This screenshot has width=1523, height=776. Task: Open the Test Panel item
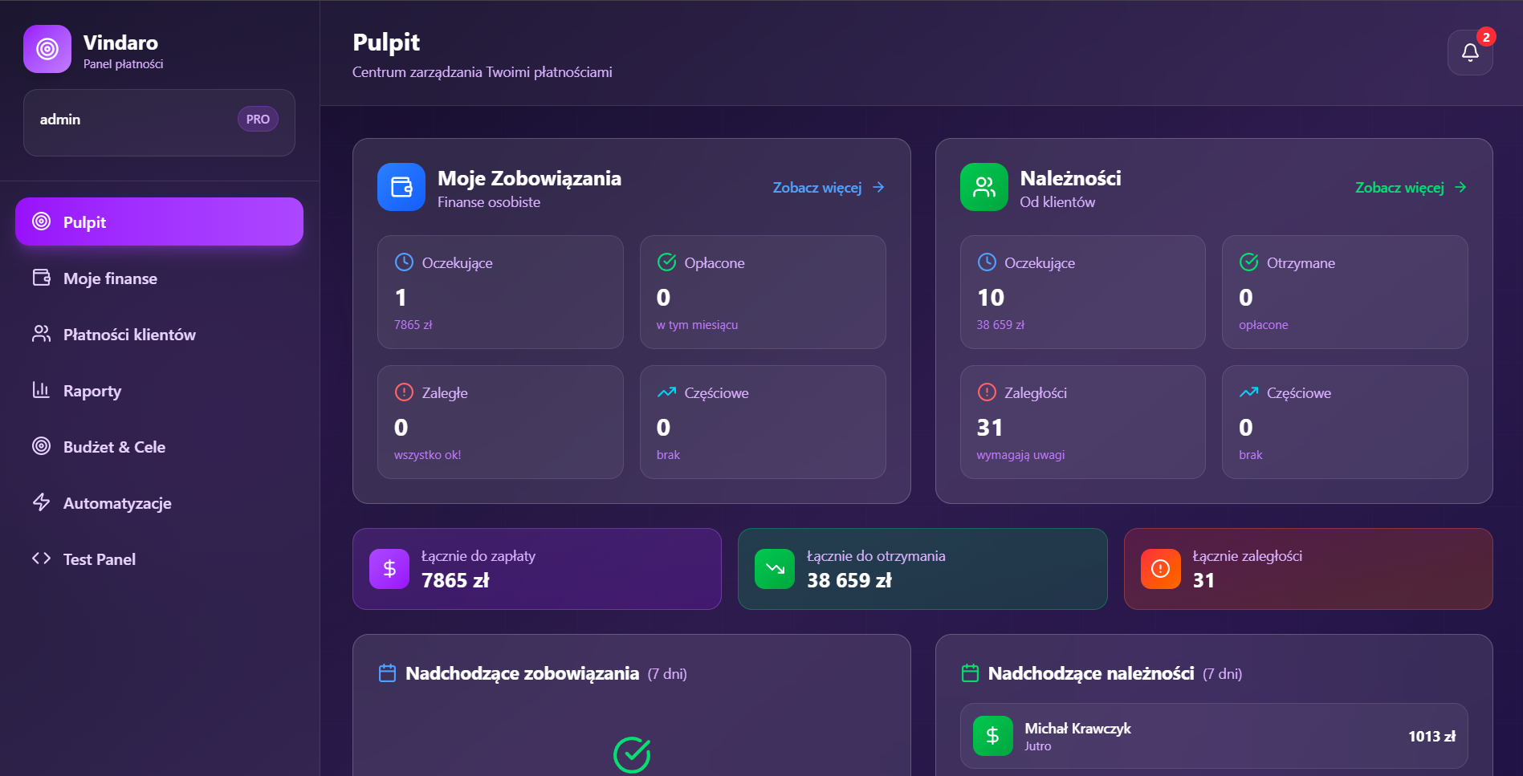point(99,559)
